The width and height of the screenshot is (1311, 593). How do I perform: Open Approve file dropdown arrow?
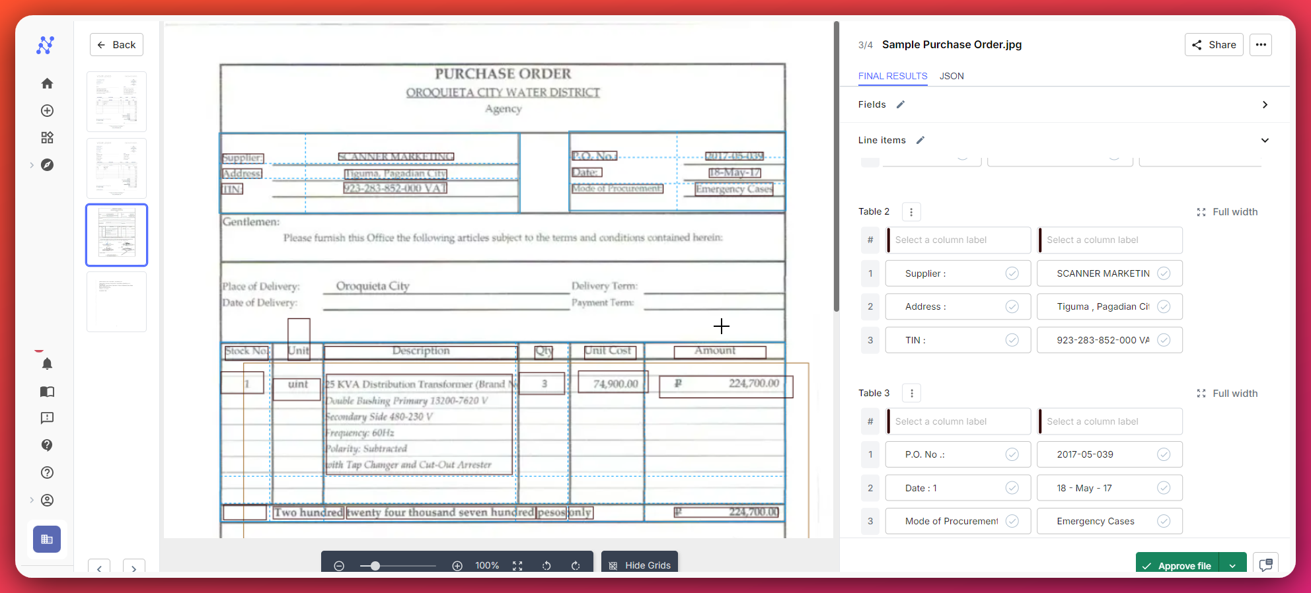[x=1232, y=565]
